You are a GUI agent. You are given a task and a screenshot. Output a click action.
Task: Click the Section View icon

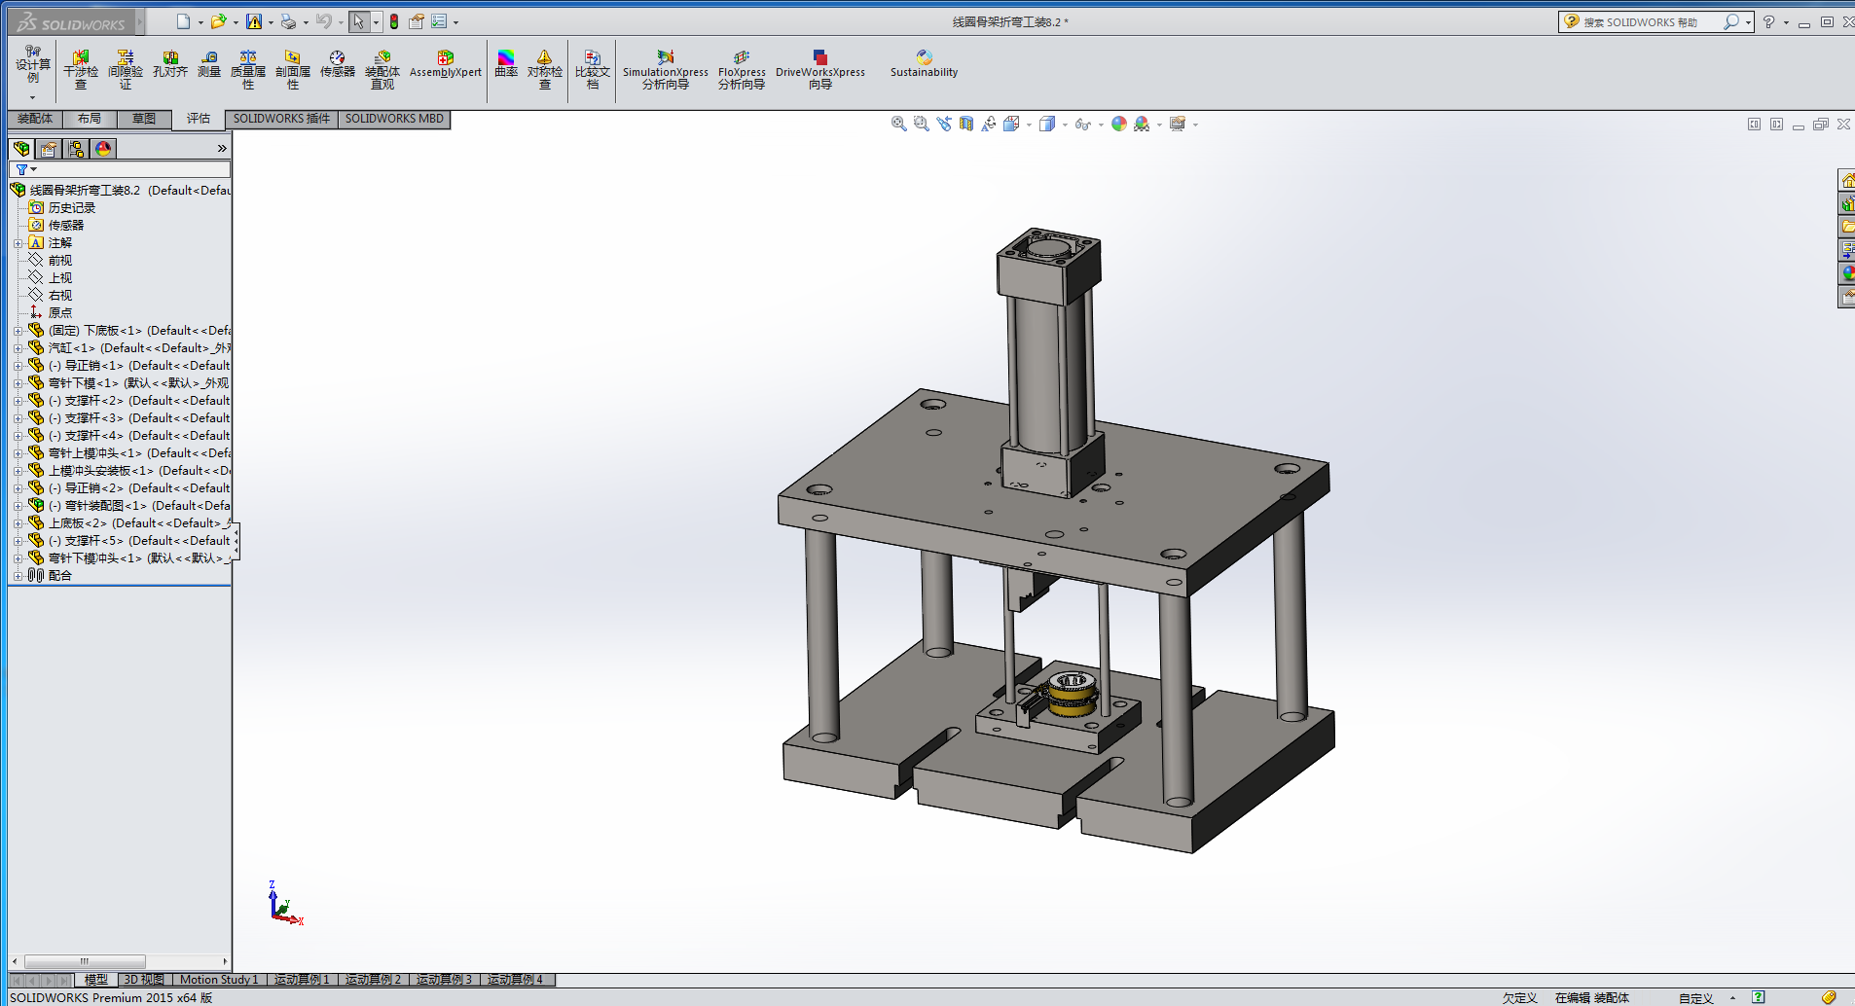click(x=966, y=125)
